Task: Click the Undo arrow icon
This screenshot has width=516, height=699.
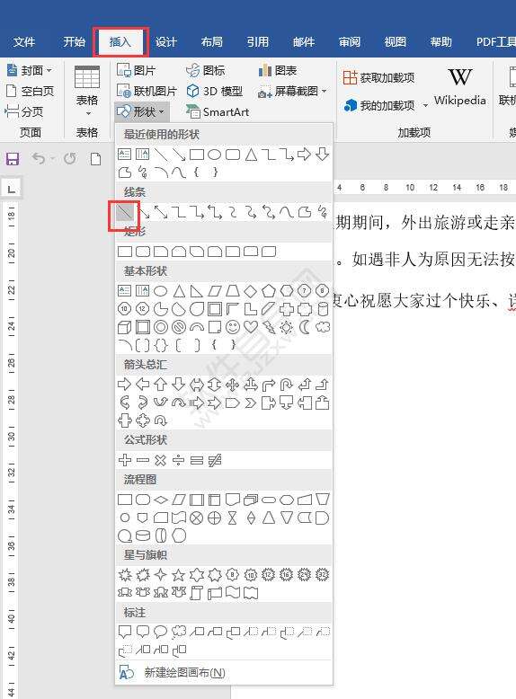Action: tap(39, 158)
